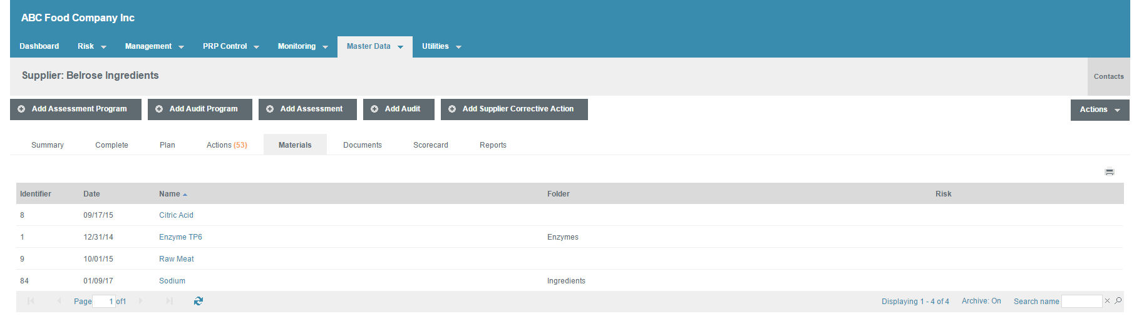
Task: Click the Displaying 1 - 4 of 4 text
Action: (x=915, y=302)
